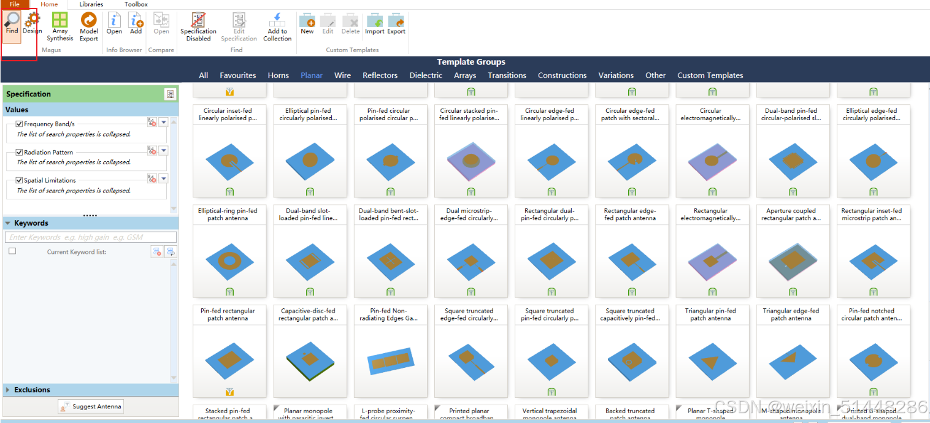Select the Pin-fed rectangular patch antenna thumbnail
Screen dimensions: 930x423
pos(229,351)
